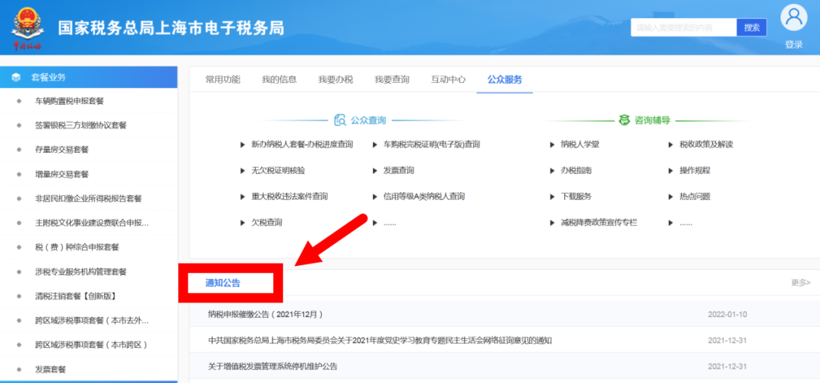This screenshot has width=820, height=383.
Task: Open 下载服务 link
Action: pyautogui.click(x=576, y=197)
